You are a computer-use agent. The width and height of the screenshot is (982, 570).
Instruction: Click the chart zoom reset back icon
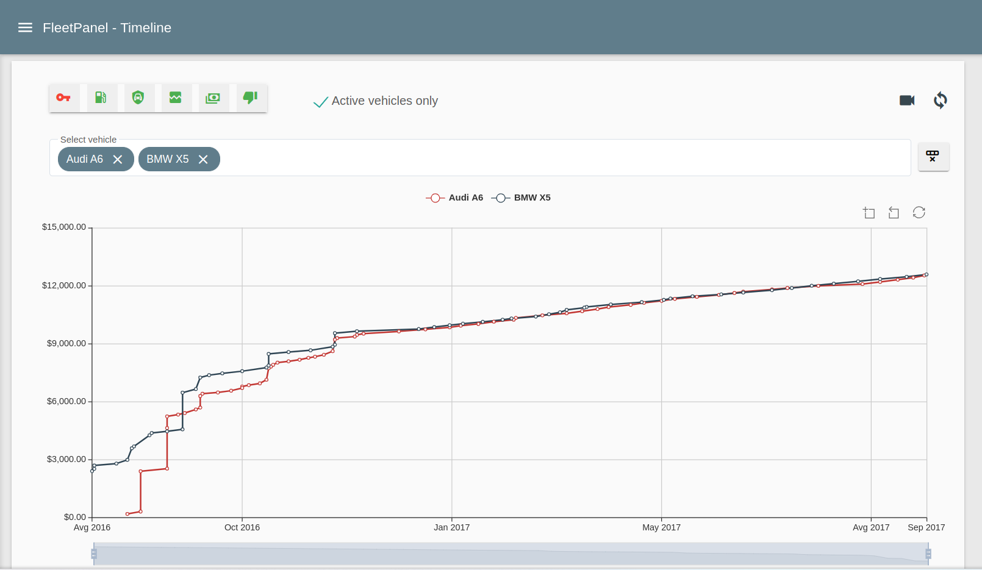pos(894,213)
